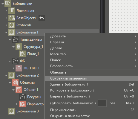Click the Ресурсы folder icon
The image size is (138, 119).
pos(22,97)
